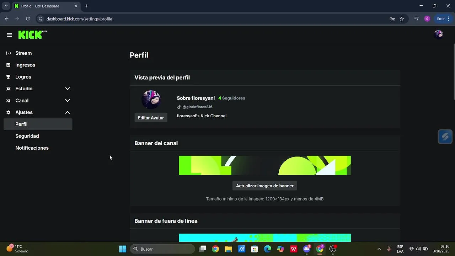View site information icon
Image resolution: width=455 pixels, height=256 pixels.
coord(40,19)
